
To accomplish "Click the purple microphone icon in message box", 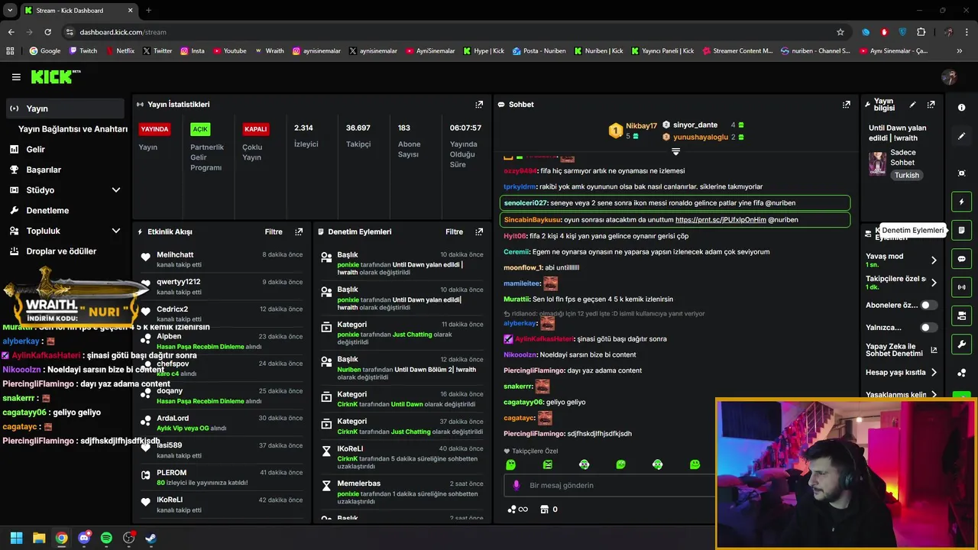I will pyautogui.click(x=517, y=485).
